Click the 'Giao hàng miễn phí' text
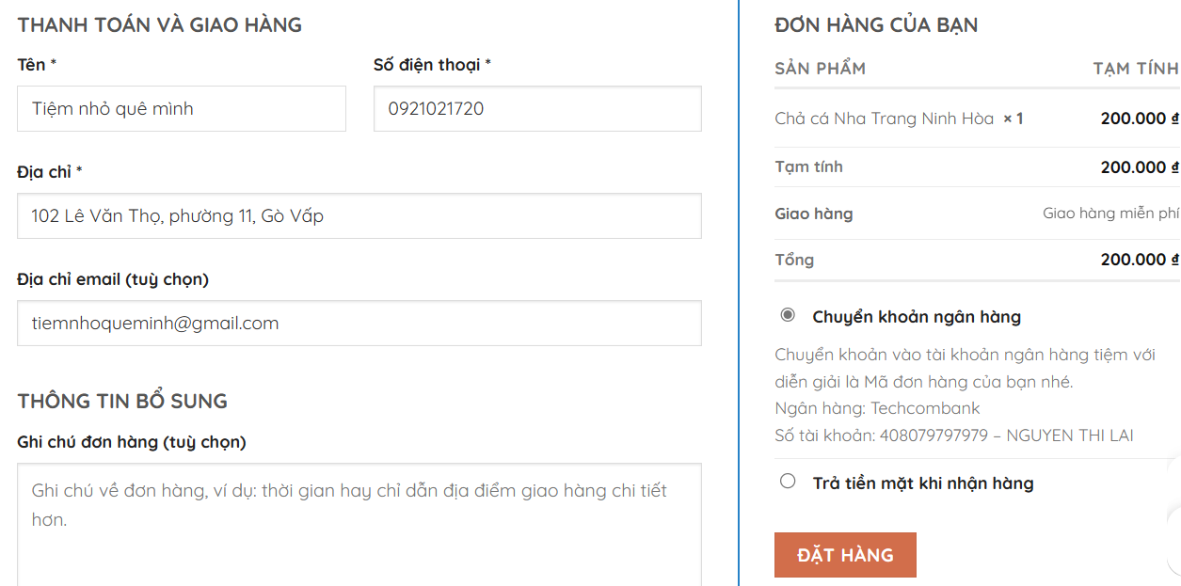 1110,214
